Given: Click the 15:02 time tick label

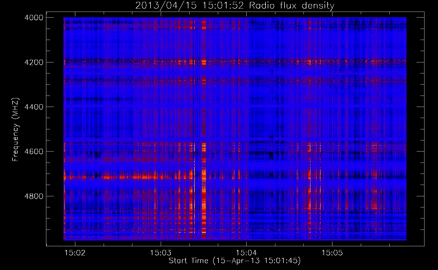Looking at the screenshot, I should click(x=75, y=253).
